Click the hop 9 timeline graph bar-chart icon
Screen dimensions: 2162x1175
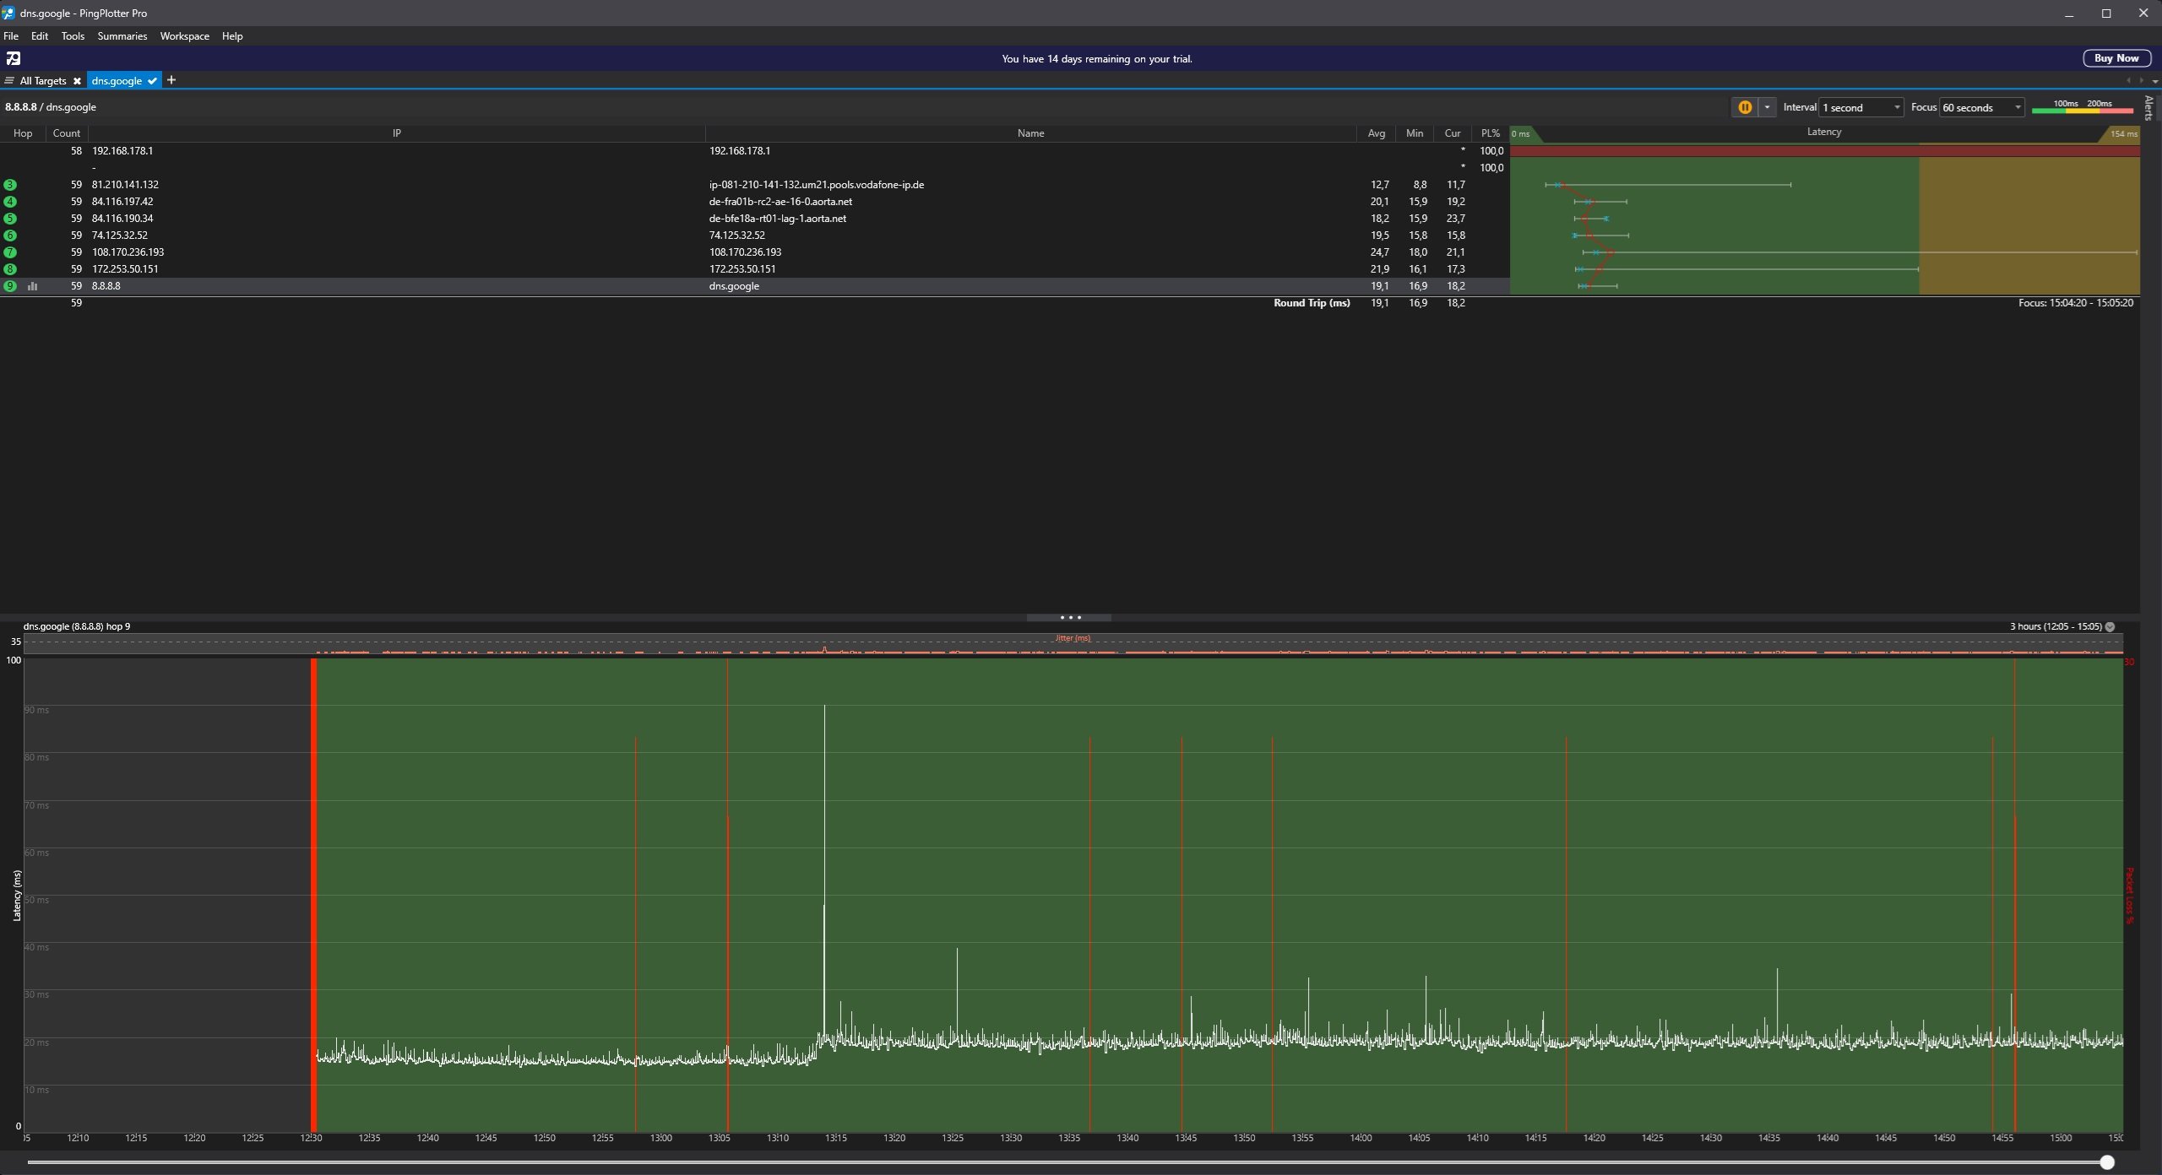tap(33, 286)
